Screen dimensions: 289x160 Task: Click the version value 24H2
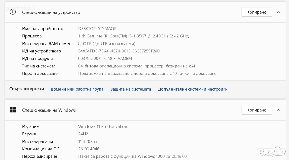pos(84,134)
